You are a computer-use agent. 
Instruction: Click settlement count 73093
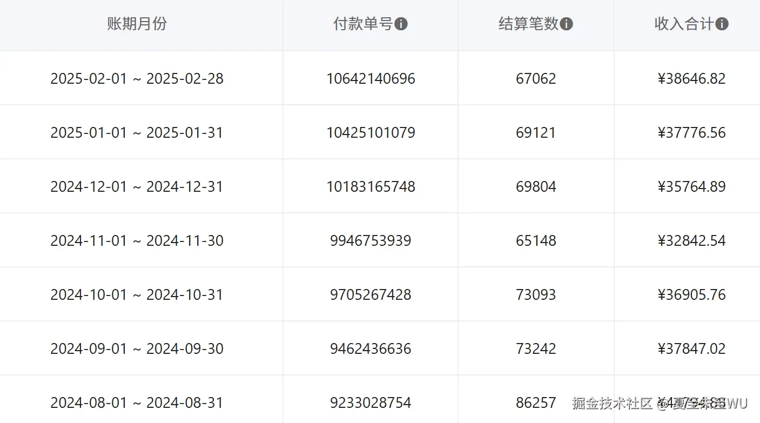pyautogui.click(x=536, y=294)
